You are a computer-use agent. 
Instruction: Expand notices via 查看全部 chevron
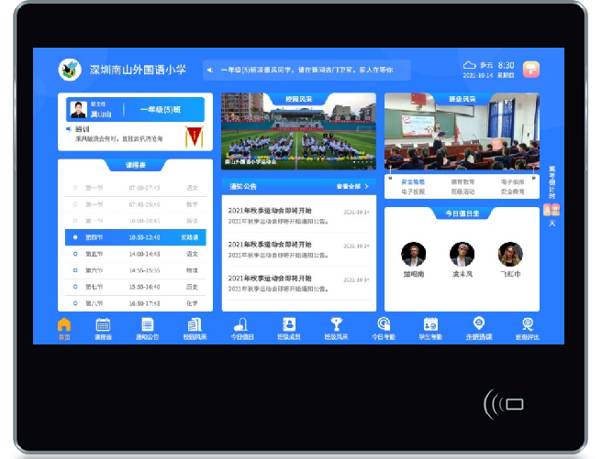[x=367, y=186]
